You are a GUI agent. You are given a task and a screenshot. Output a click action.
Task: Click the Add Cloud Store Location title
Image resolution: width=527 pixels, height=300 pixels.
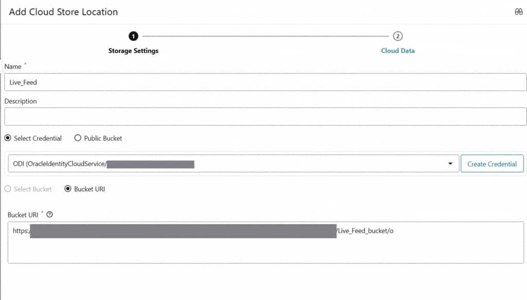click(x=63, y=12)
